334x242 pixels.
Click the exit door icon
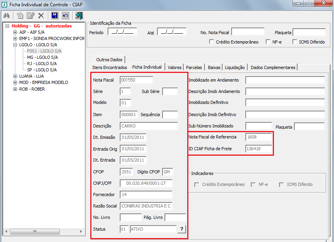[79, 16]
